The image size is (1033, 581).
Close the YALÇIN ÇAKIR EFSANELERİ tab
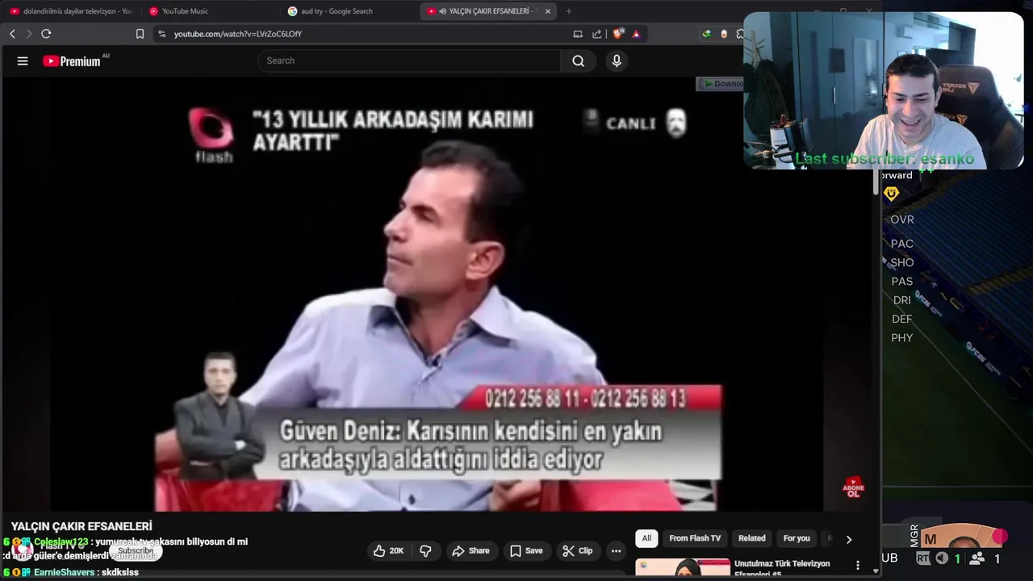click(x=548, y=11)
